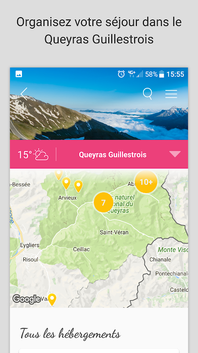Select the map pin above Arvieux
The height and width of the screenshot is (353, 198).
[x=66, y=183]
